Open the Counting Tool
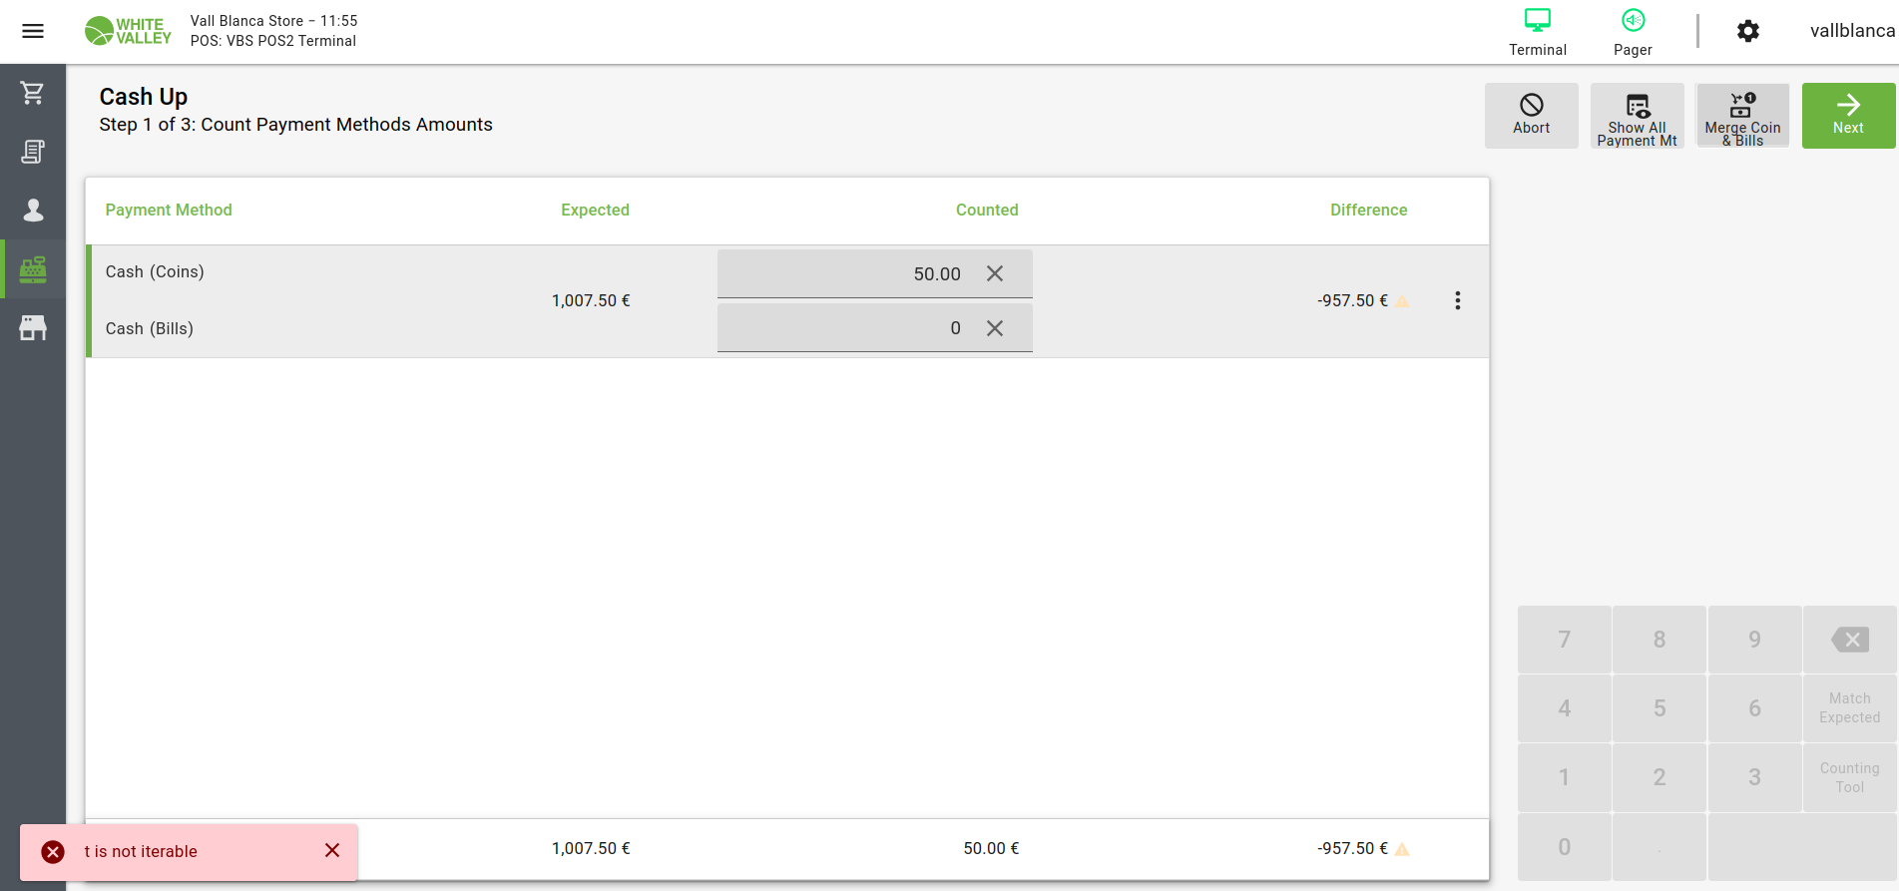The height and width of the screenshot is (891, 1899). [x=1850, y=777]
